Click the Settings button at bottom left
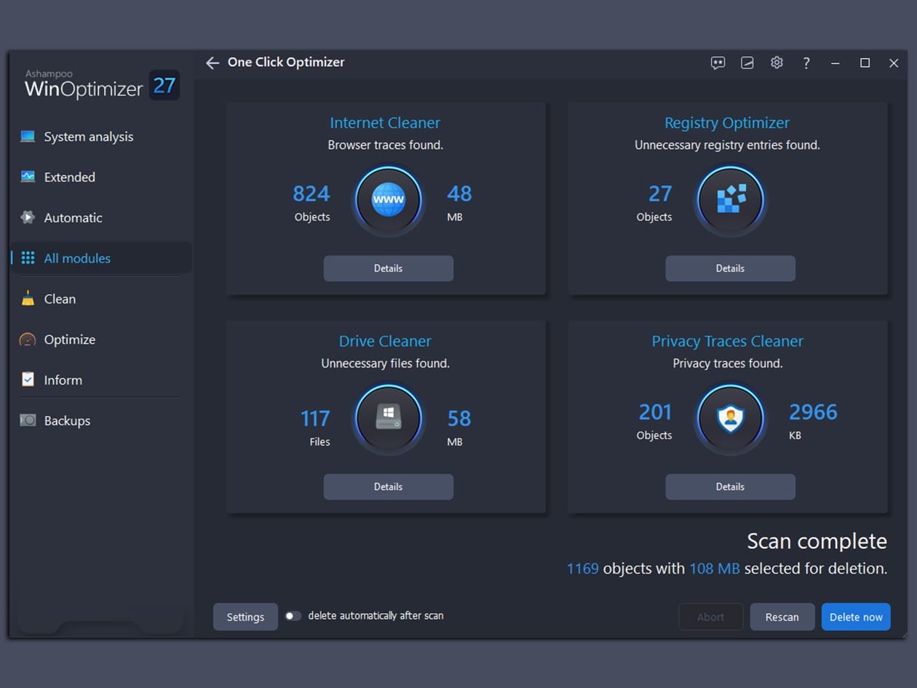The image size is (917, 688). point(245,617)
